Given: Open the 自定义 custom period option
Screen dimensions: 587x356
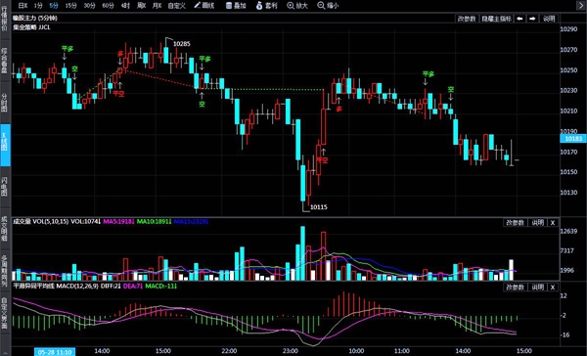Looking at the screenshot, I should click(177, 5).
